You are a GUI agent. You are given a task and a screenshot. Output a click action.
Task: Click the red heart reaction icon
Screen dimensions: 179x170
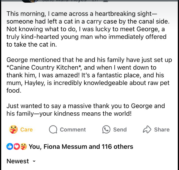click(17, 146)
